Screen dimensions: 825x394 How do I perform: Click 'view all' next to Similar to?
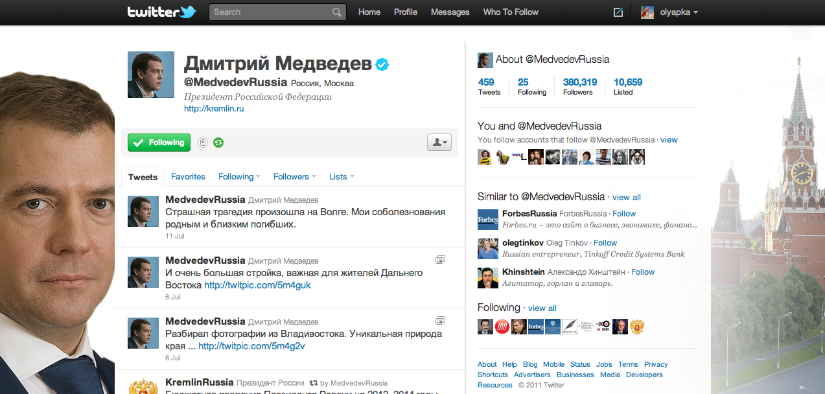click(x=627, y=197)
